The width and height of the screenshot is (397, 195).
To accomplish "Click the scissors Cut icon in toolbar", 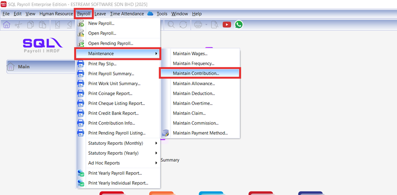I will pyautogui.click(x=18, y=25).
